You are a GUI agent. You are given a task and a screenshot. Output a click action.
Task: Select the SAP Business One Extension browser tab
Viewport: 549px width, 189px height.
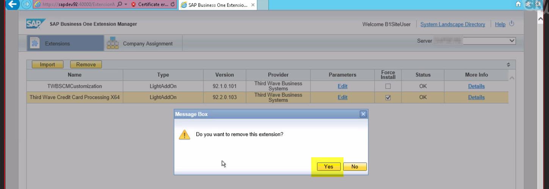[x=218, y=5]
